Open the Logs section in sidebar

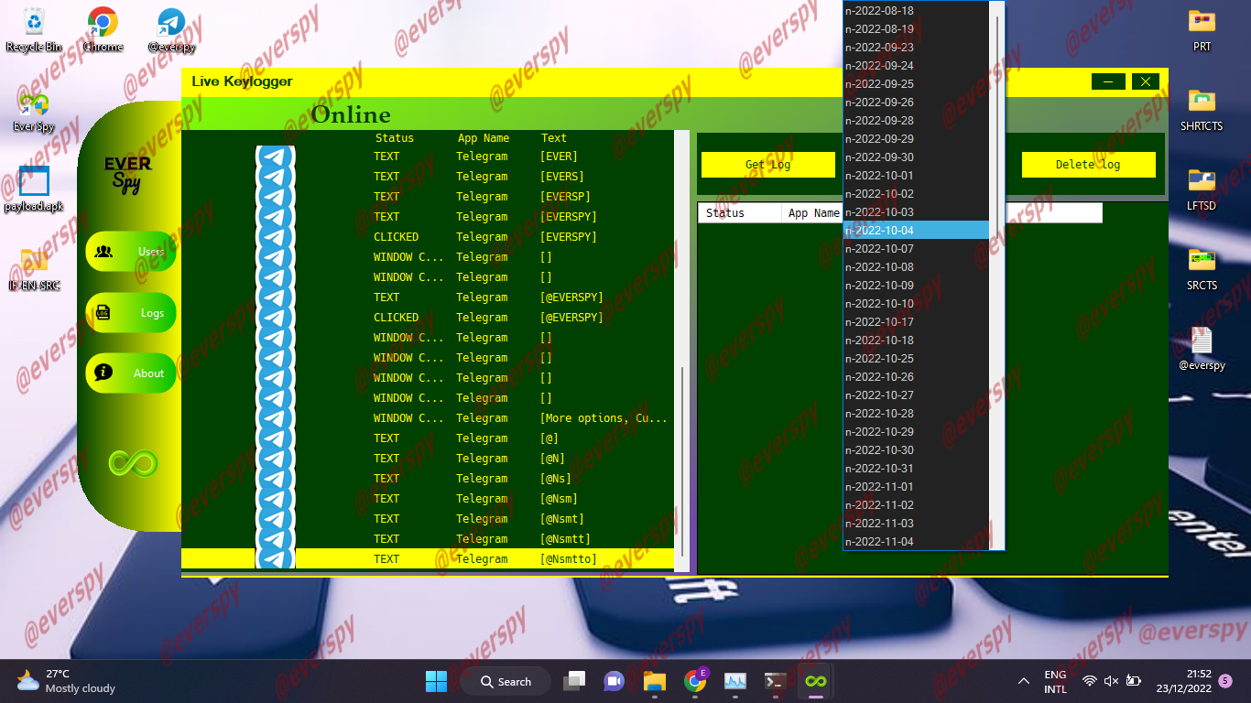(x=131, y=312)
